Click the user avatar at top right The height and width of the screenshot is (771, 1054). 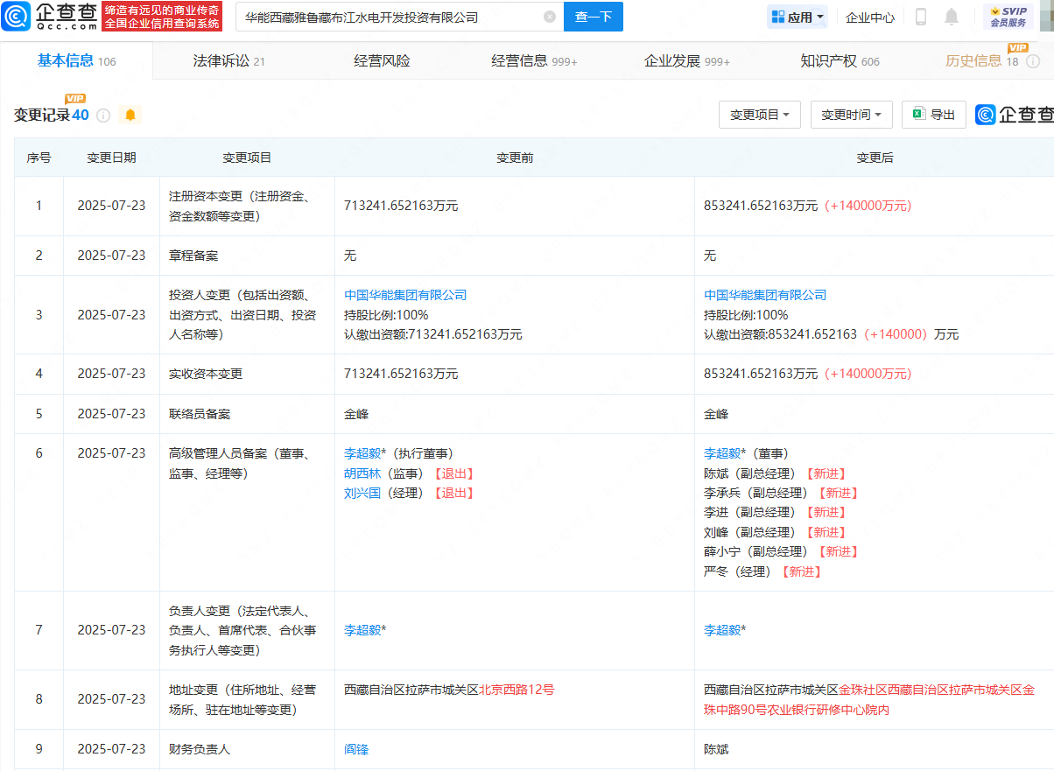(x=1047, y=17)
